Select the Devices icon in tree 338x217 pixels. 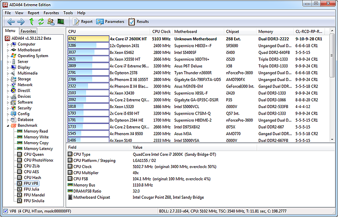point(14,96)
